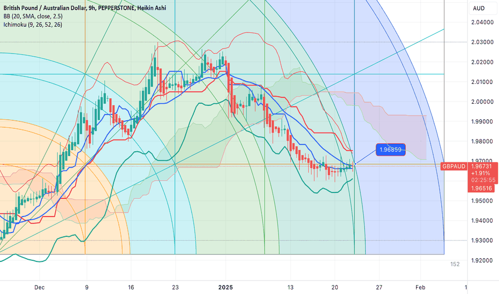Click the '27' date label on the time axis
499x294 pixels.
point(379,288)
